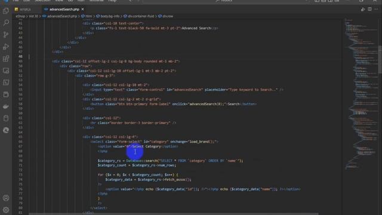The height and width of the screenshot is (215, 382).
Task: Click the id="advancedSearch" attribute
Action: [x=184, y=90]
